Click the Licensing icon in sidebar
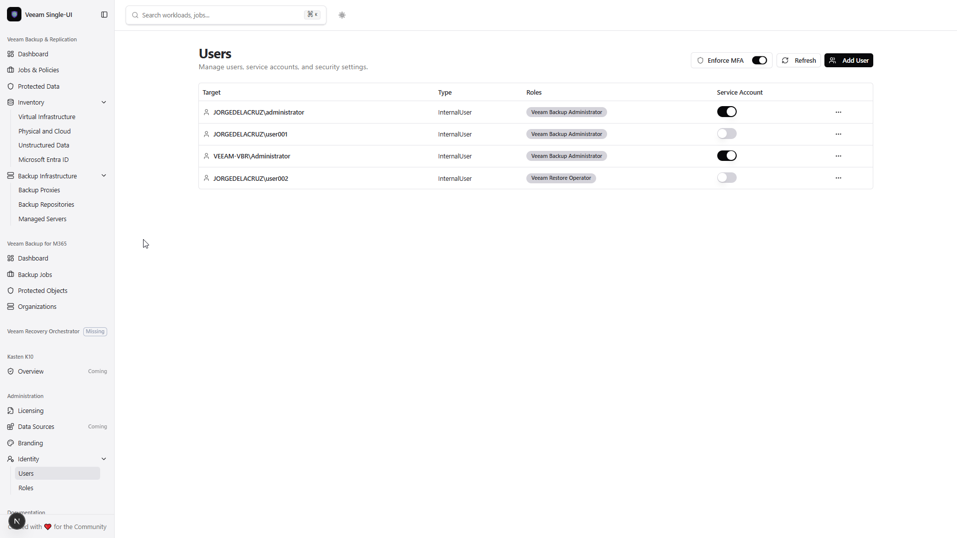 [x=10, y=410]
